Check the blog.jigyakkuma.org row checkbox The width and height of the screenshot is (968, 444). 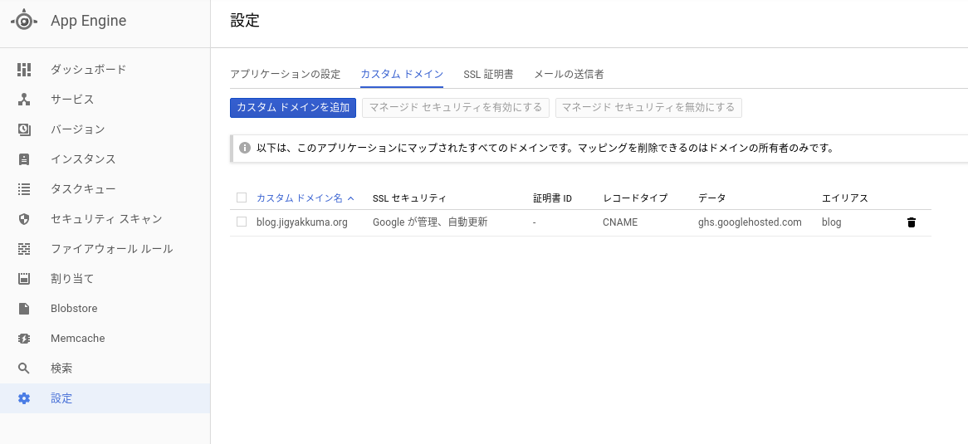coord(242,222)
